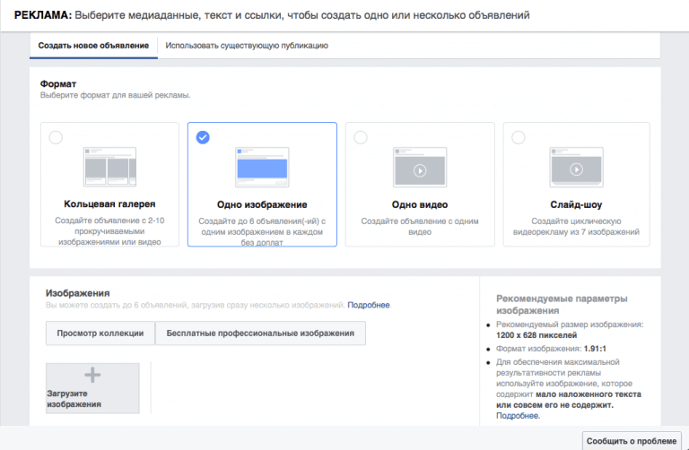Open Бесплатные профессиональные изображения
Viewport: 689px width, 450px height.
pyautogui.click(x=260, y=333)
